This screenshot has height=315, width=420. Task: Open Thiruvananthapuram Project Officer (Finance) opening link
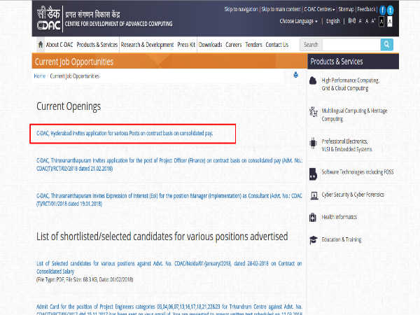coord(169,164)
